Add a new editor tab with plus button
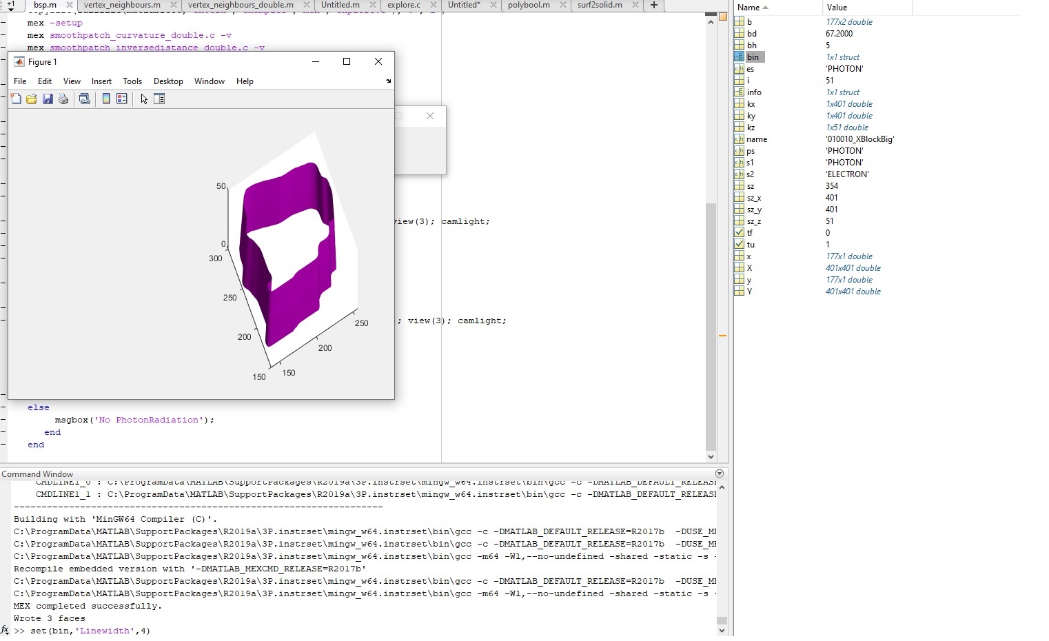Viewport: 1049px width, 641px height. [x=653, y=5]
